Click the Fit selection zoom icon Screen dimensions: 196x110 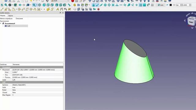pyautogui.click(x=6, y=5)
